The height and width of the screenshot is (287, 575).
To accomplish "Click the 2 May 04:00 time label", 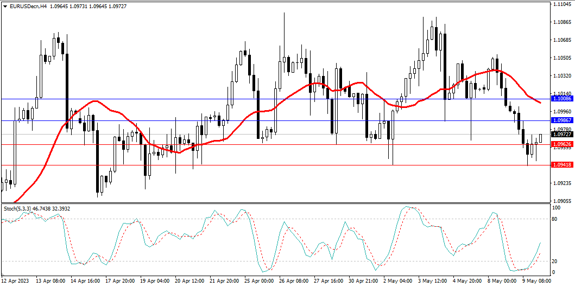I will [399, 281].
